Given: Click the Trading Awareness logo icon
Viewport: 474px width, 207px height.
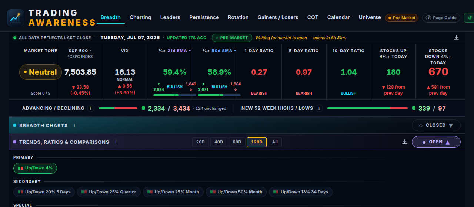Looking at the screenshot, I should pos(16,18).
